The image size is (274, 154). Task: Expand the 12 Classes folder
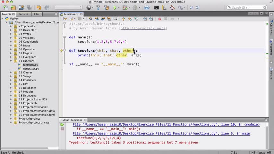click(x=11, y=73)
